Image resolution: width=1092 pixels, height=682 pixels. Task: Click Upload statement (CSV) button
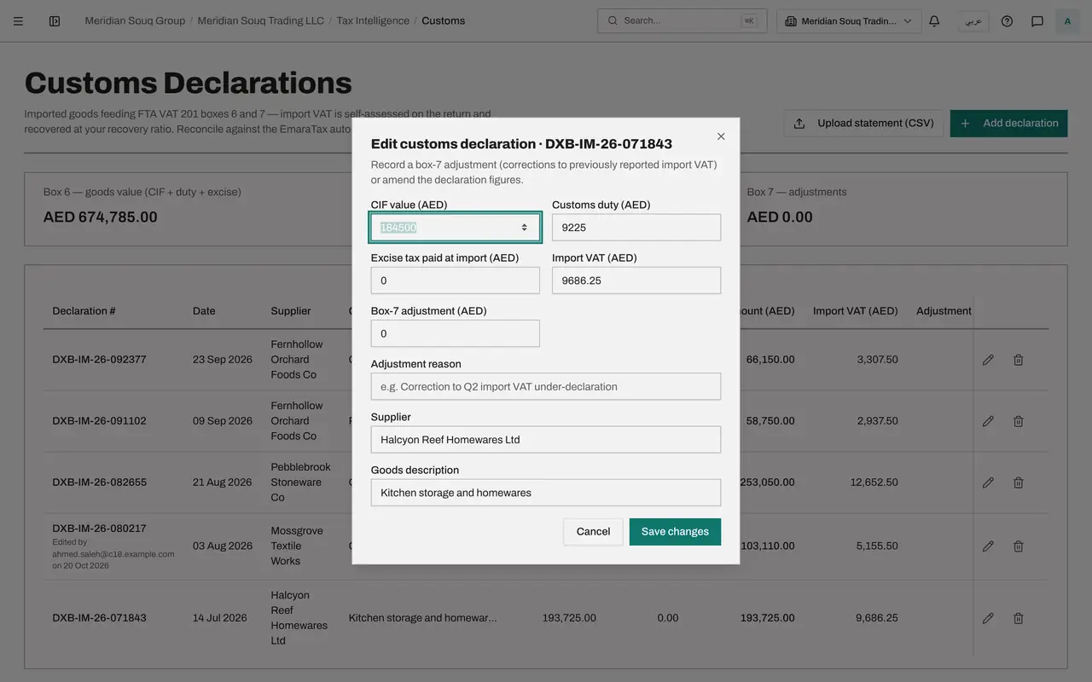[x=863, y=124]
